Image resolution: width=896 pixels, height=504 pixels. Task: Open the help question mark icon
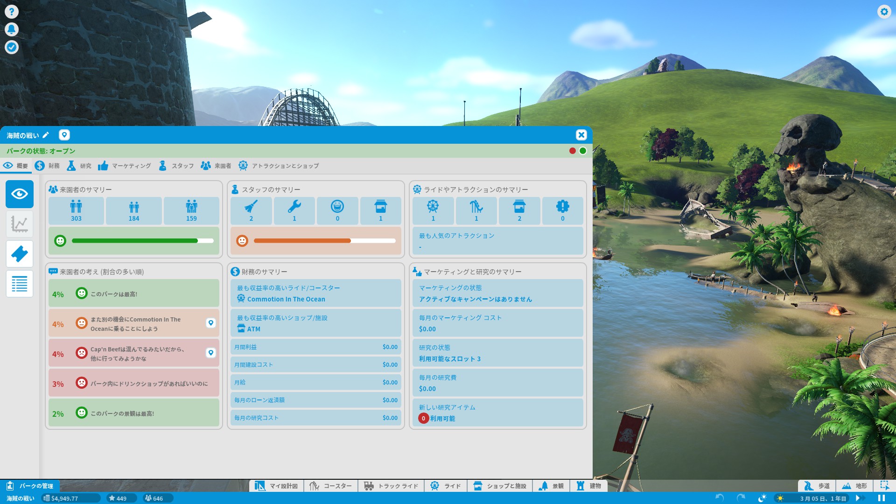12,12
